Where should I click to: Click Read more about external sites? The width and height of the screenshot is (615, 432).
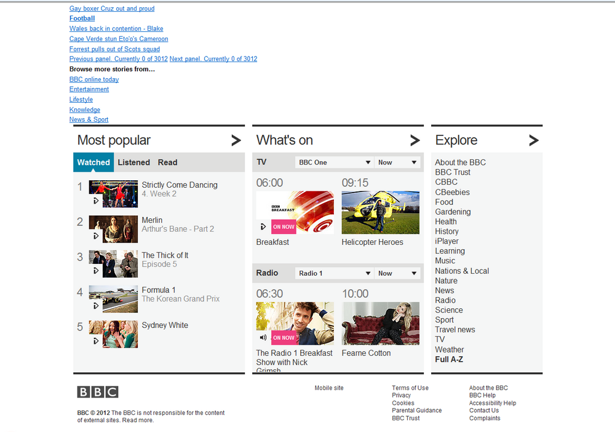[x=138, y=420]
